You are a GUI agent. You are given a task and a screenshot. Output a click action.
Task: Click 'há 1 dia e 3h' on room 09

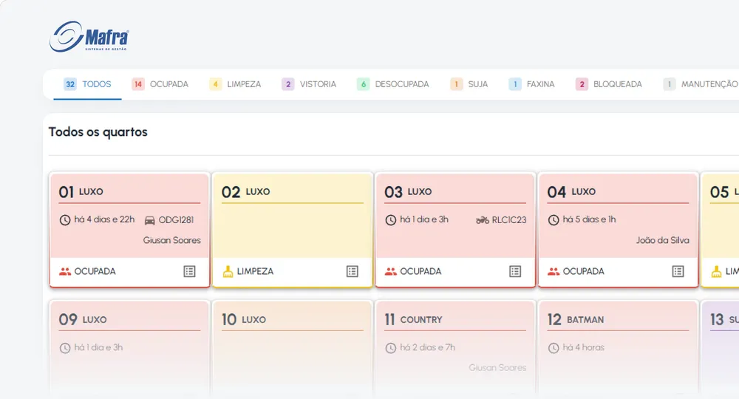click(98, 348)
